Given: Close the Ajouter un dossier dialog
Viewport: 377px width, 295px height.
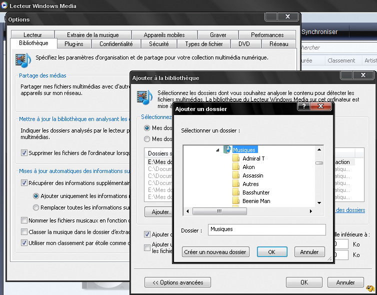Looking at the screenshot, I should click(320, 106).
